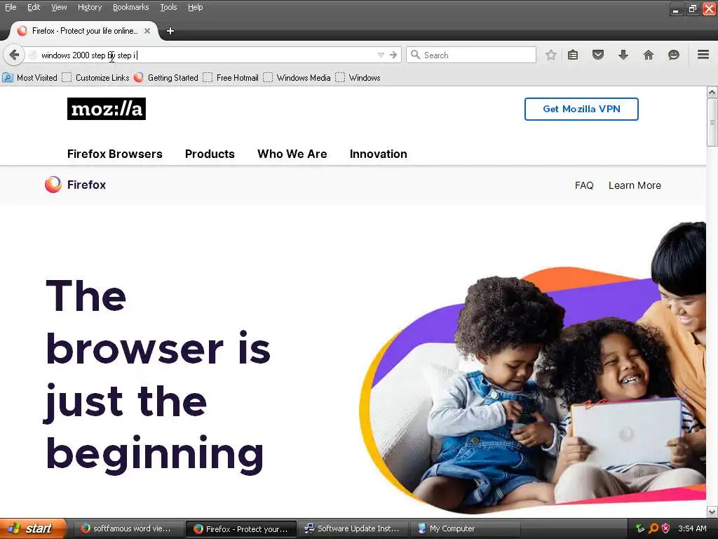Open Most Visited bookmarks folder

pos(30,77)
